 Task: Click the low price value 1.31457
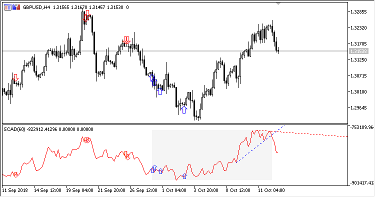[x=97, y=7]
